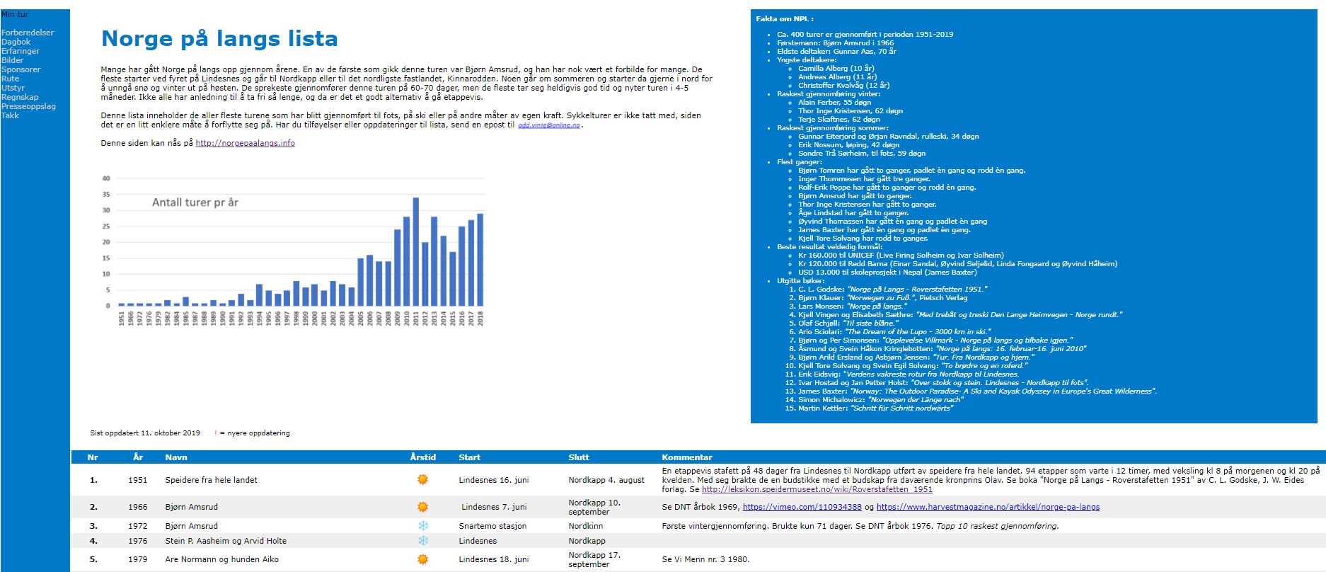Open the Presseoppslag sidebar link

click(28, 106)
